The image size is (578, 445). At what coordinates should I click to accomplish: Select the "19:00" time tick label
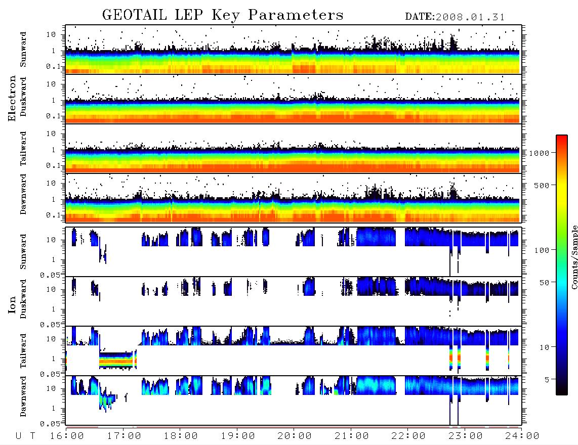238,436
